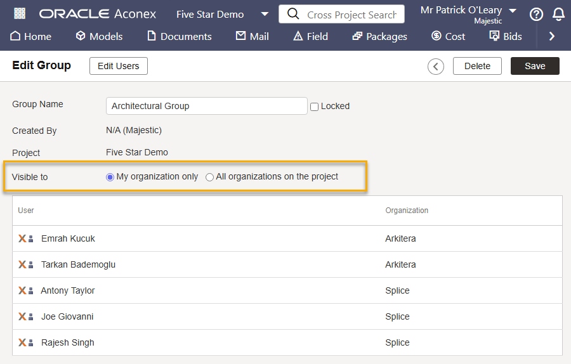The height and width of the screenshot is (364, 571).
Task: Click the magnifier in Cross Project Search
Action: pos(292,14)
